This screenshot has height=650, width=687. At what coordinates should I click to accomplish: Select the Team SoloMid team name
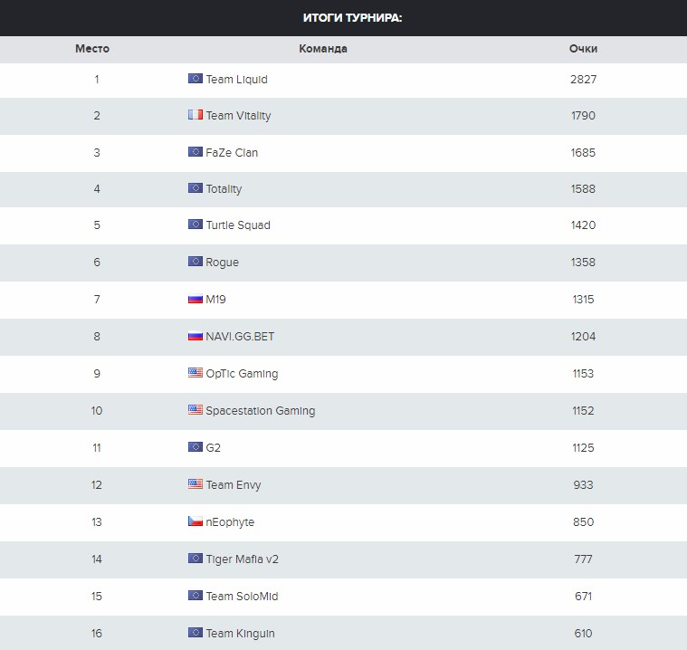(x=242, y=597)
